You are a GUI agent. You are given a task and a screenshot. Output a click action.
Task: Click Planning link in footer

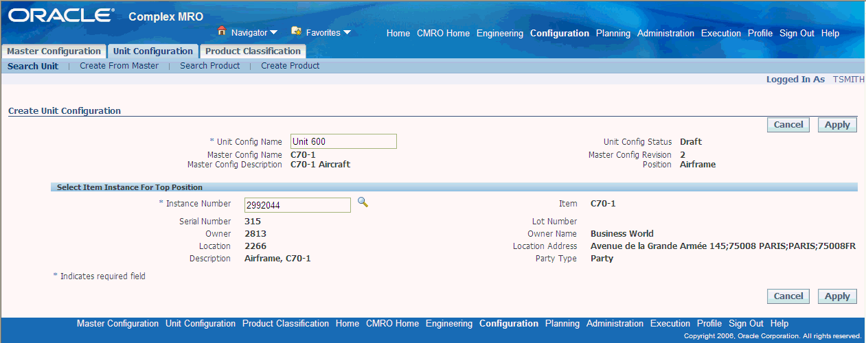562,323
